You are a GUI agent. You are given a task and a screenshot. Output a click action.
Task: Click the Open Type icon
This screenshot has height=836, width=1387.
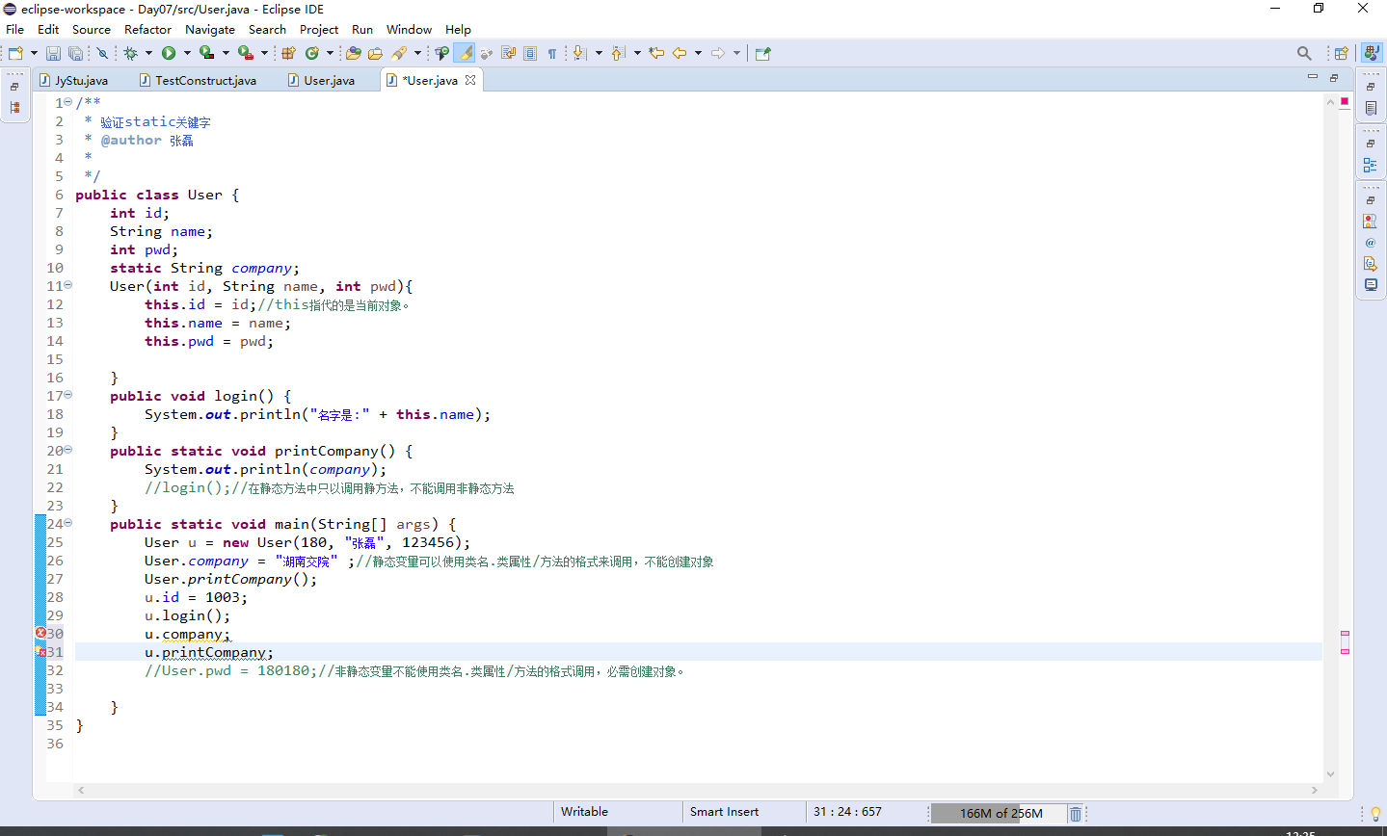point(353,53)
